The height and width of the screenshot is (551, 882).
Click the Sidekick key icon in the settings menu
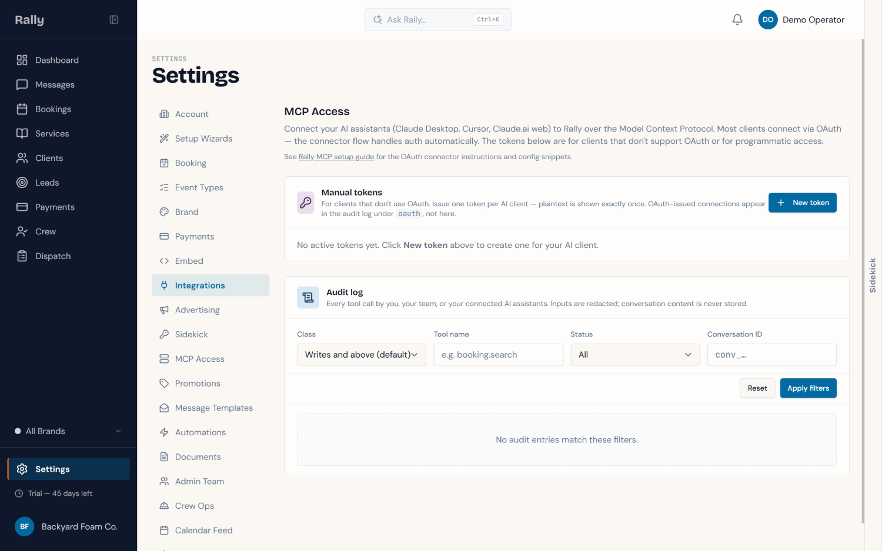click(x=164, y=334)
